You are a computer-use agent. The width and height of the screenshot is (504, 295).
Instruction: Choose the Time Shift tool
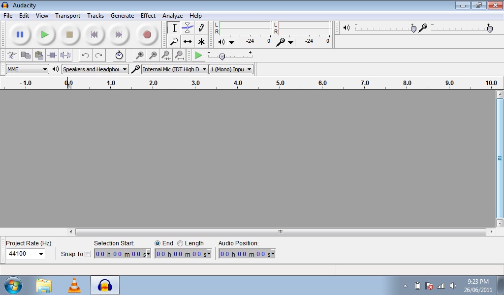pos(188,42)
